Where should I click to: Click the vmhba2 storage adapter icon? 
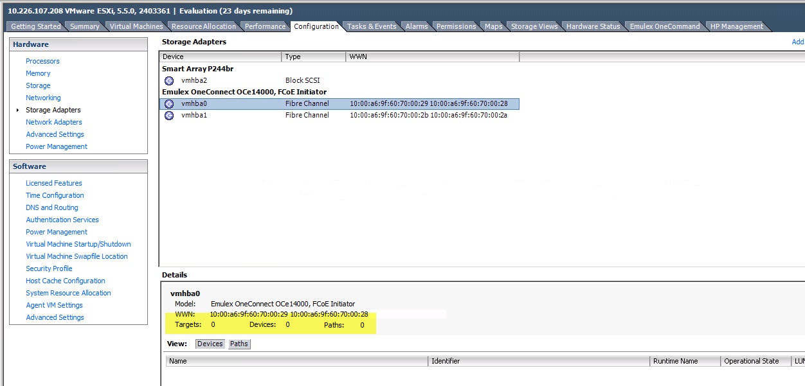pos(169,80)
